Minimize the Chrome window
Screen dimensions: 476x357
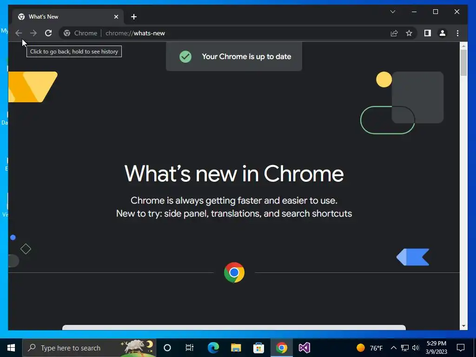coord(414,12)
